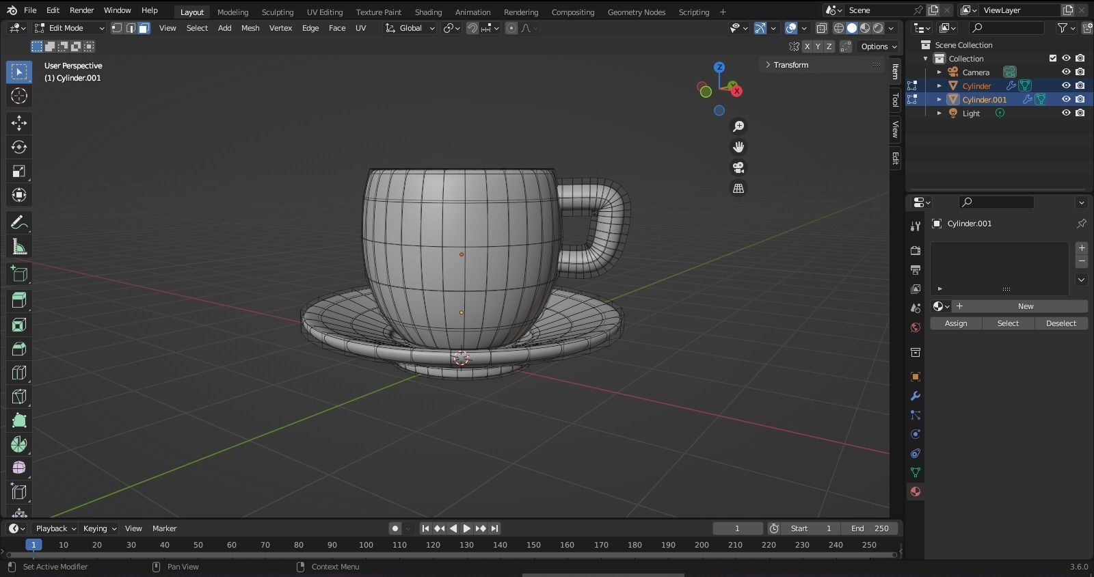The image size is (1094, 577).
Task: Choose the Measure tool
Action: click(19, 247)
